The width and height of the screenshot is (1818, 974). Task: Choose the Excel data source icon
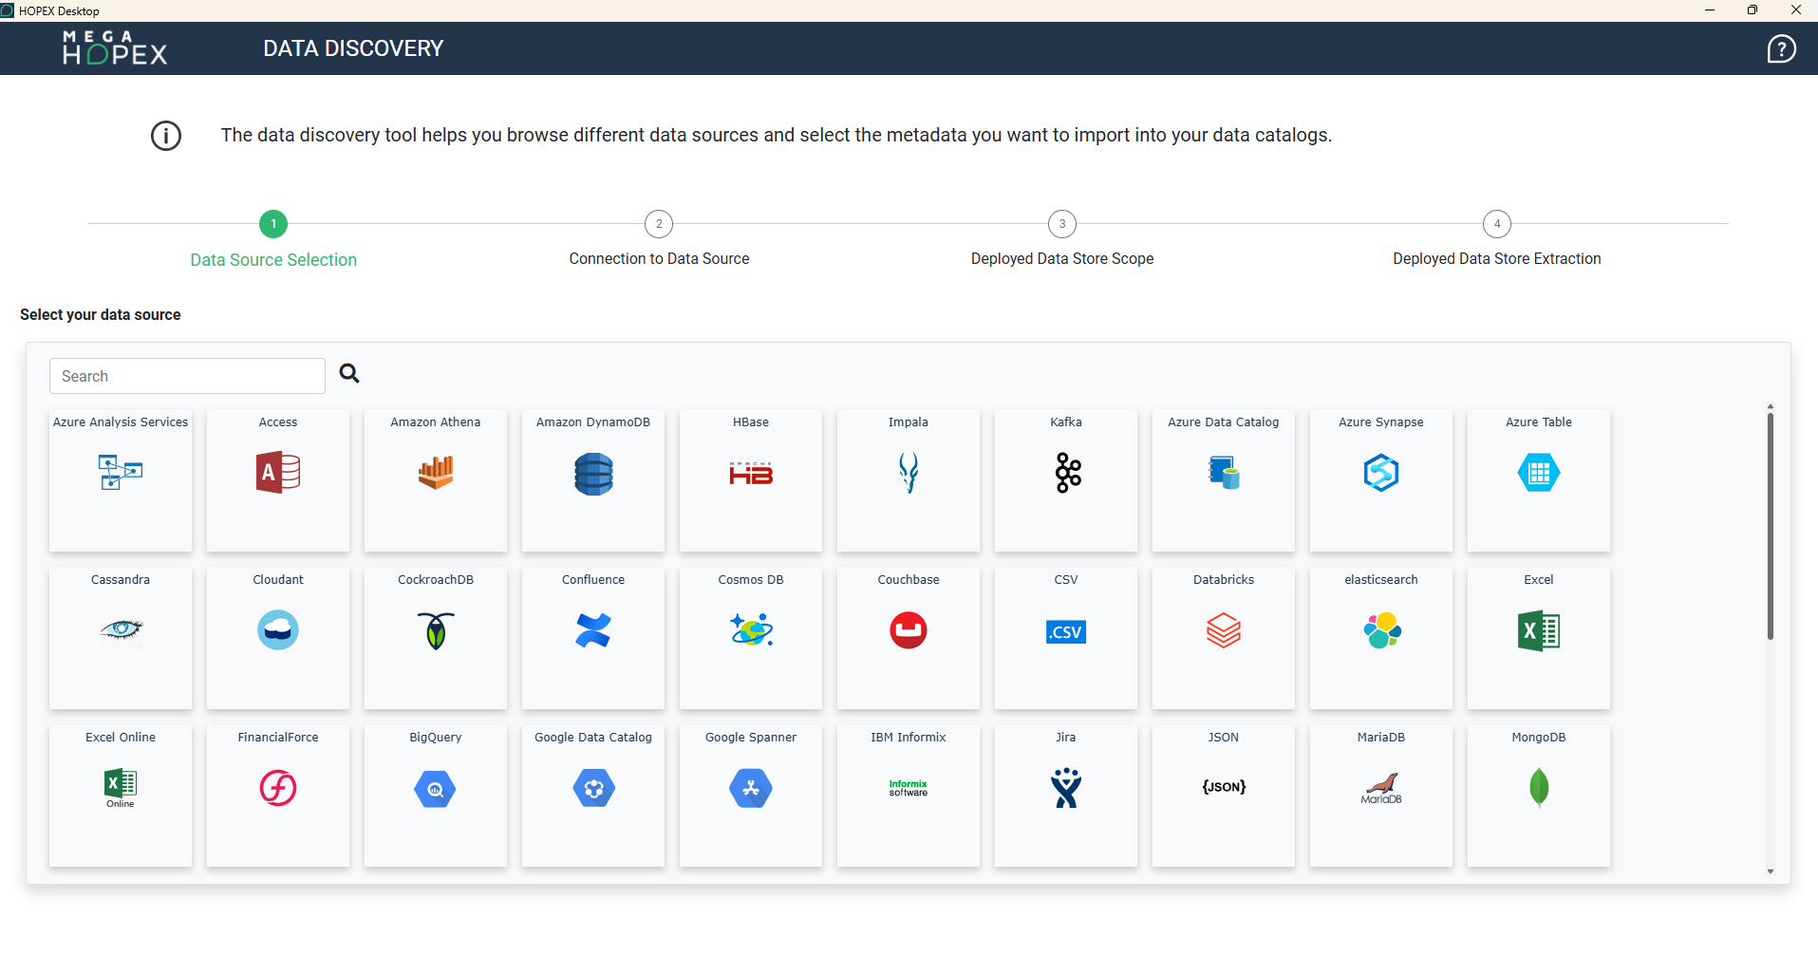click(1539, 630)
